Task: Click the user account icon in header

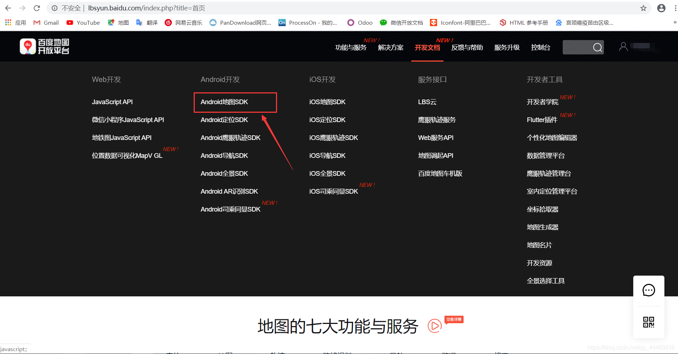Action: click(623, 47)
